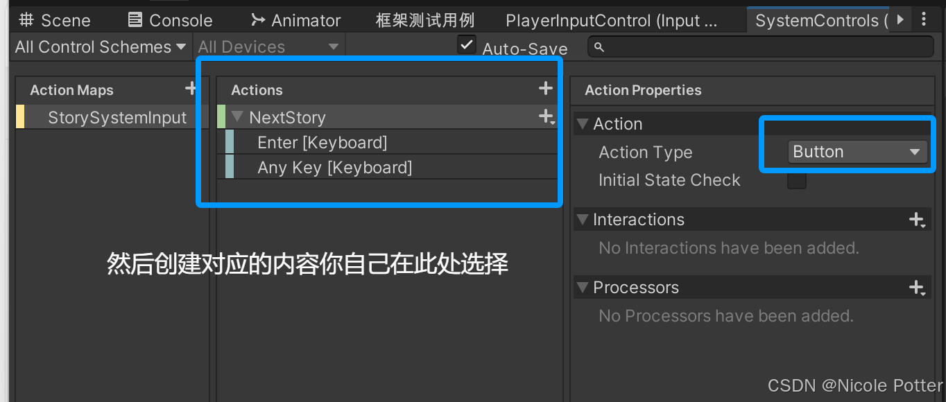This screenshot has width=946, height=402.
Task: Open the All Control Schemes dropdown
Action: 99,46
